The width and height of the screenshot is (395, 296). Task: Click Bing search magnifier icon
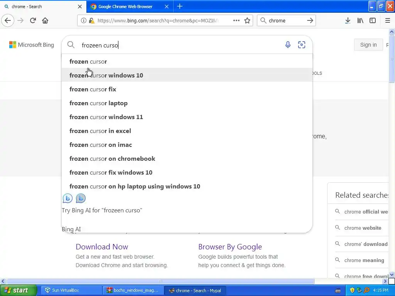[x=71, y=45]
